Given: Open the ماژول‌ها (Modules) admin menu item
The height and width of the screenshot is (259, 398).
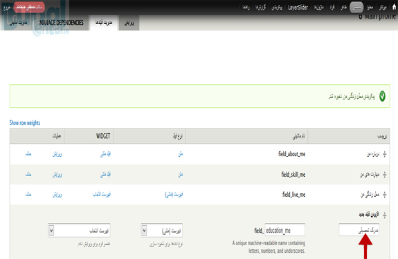Looking at the screenshot, I should 319,8.
